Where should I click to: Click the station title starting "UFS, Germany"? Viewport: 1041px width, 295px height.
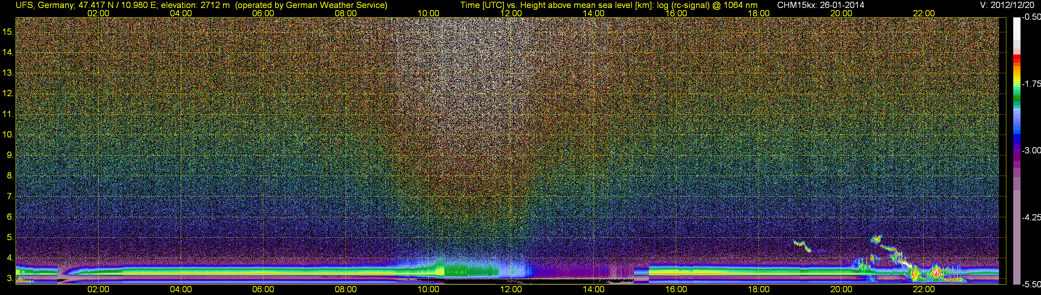tap(201, 5)
